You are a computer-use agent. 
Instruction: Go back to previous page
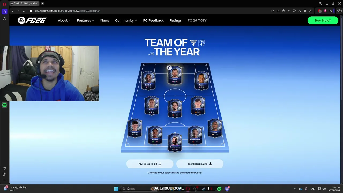pos(12,11)
